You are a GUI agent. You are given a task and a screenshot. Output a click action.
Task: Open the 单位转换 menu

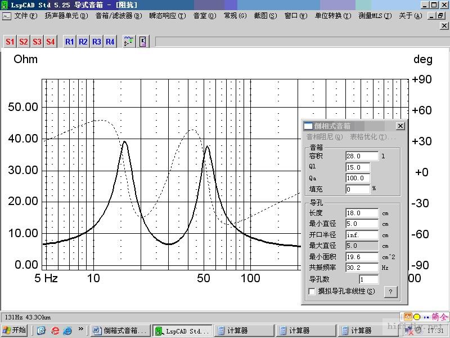[333, 16]
